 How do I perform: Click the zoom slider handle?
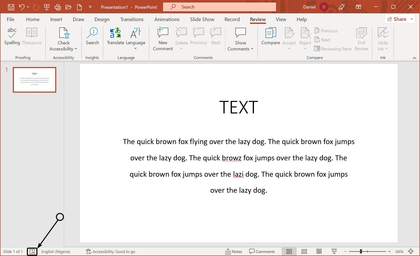(361, 251)
